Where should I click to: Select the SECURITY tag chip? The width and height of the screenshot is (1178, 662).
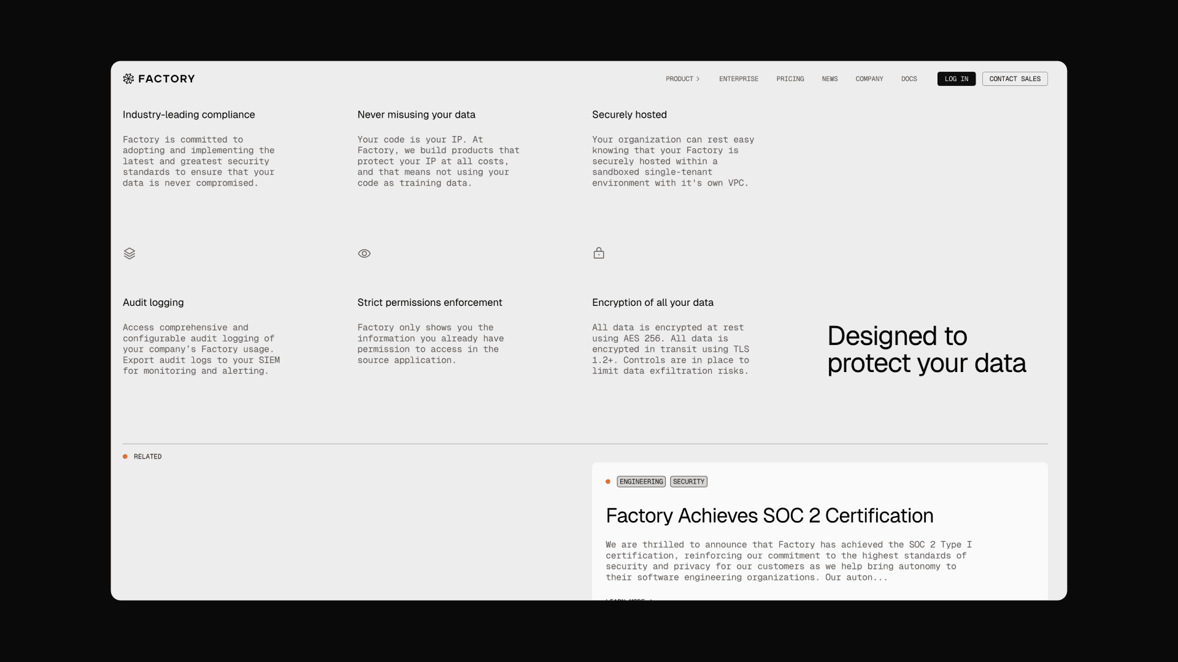tap(688, 482)
